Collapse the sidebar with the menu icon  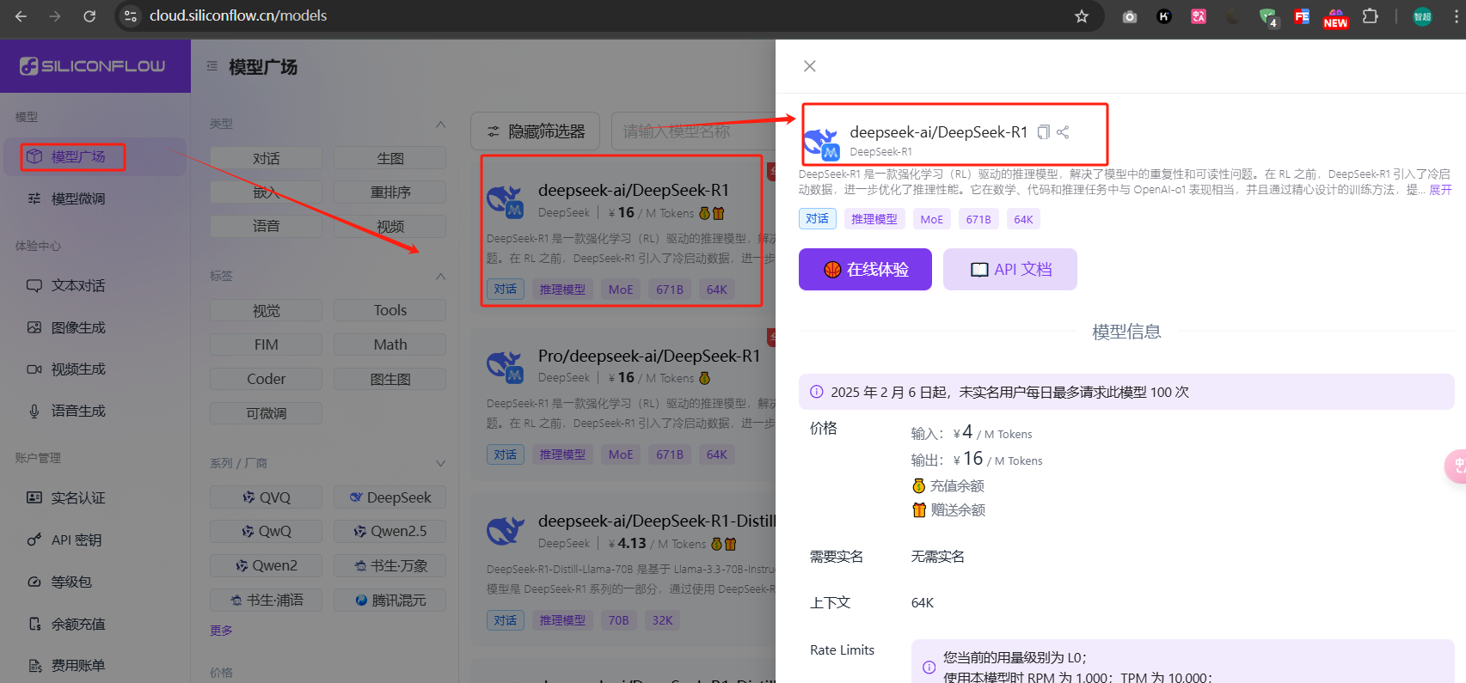pyautogui.click(x=212, y=66)
